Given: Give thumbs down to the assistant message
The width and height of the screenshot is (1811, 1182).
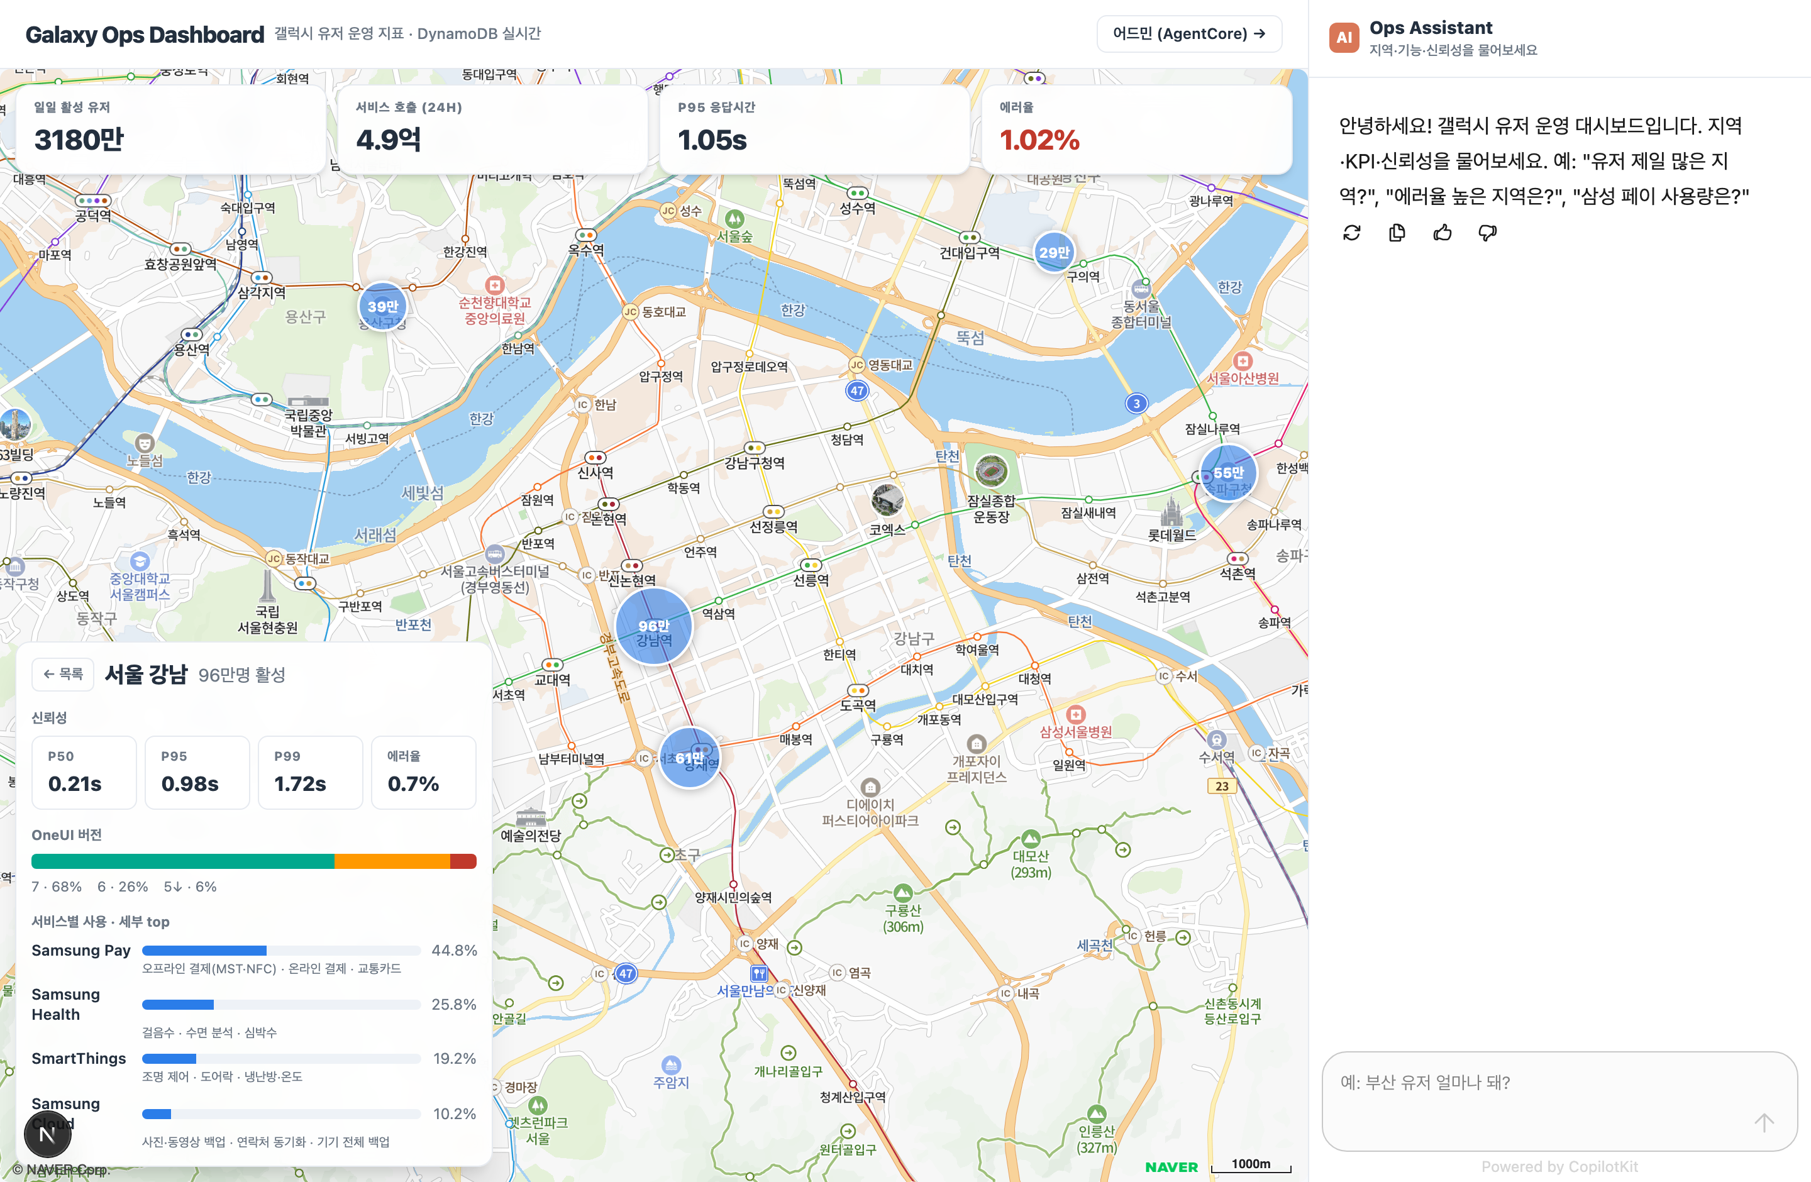Looking at the screenshot, I should [1488, 233].
